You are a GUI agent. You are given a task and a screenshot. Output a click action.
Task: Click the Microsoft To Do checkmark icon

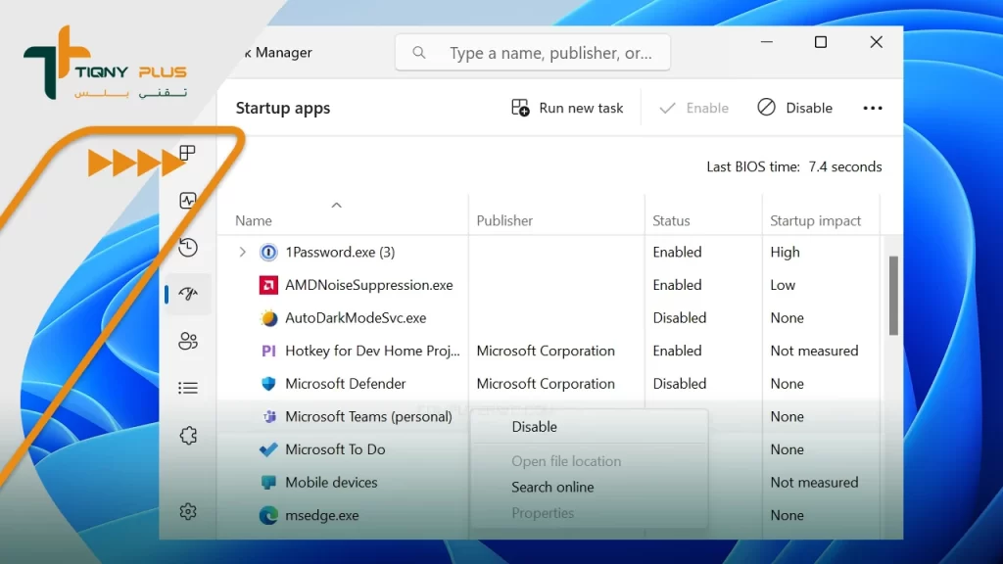point(268,449)
